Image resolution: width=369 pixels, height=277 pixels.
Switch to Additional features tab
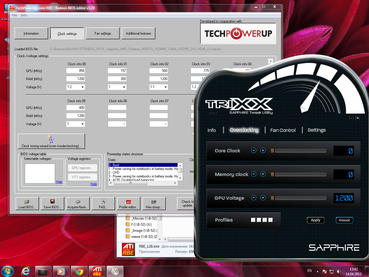pyautogui.click(x=138, y=33)
